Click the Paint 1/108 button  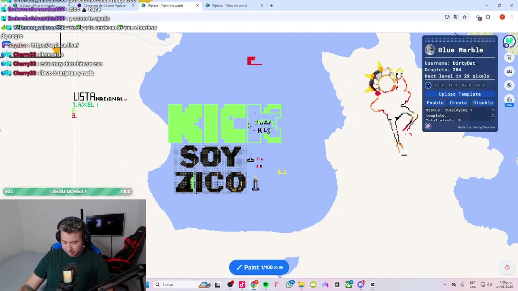[259, 267]
